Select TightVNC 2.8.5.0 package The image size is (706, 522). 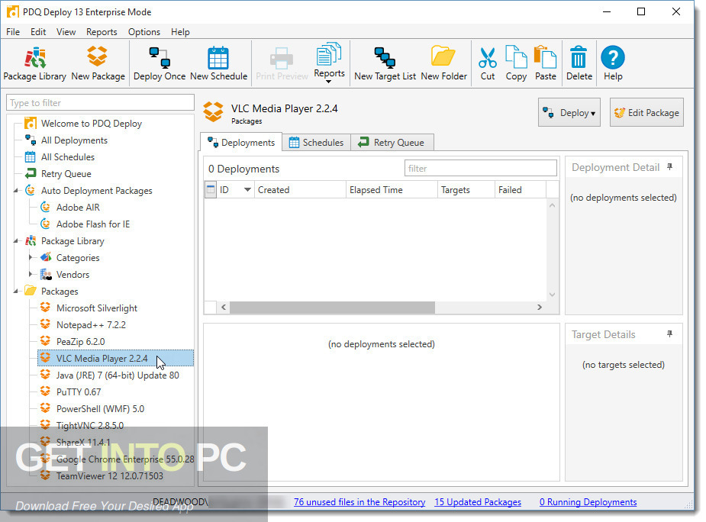(89, 426)
